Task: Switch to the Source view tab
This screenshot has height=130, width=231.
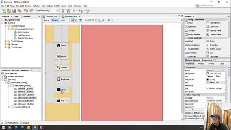Action: tap(47, 20)
